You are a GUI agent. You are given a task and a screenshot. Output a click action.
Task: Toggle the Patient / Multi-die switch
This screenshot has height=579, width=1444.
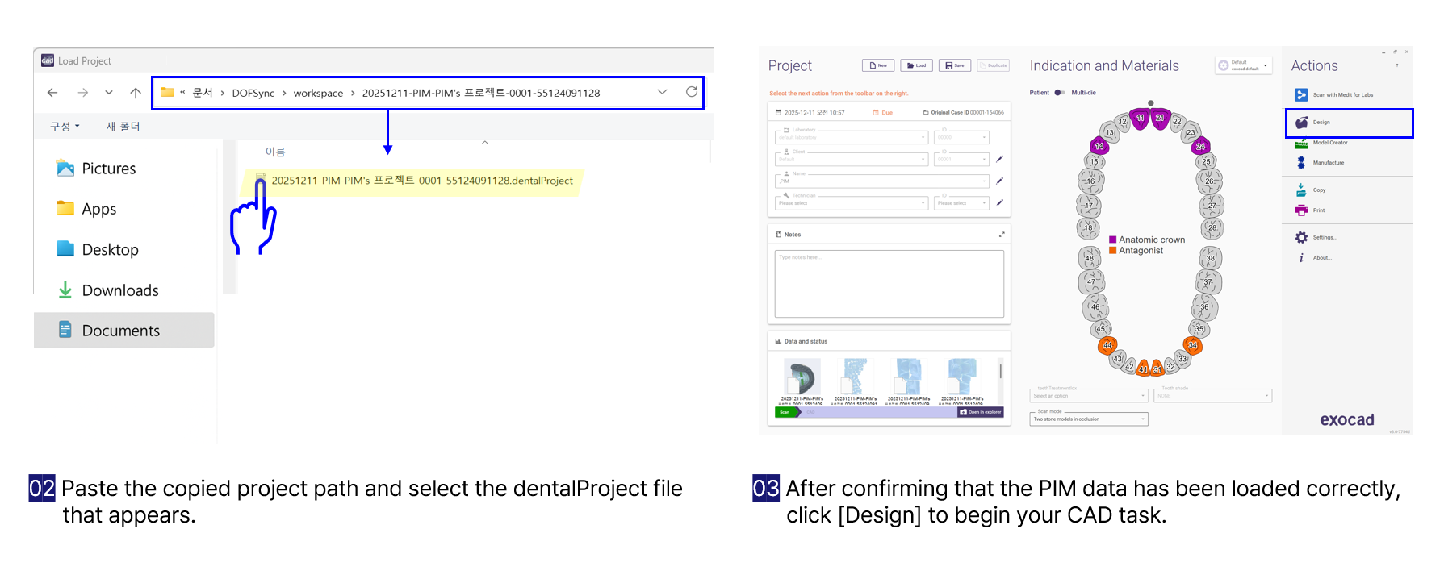pos(1060,93)
